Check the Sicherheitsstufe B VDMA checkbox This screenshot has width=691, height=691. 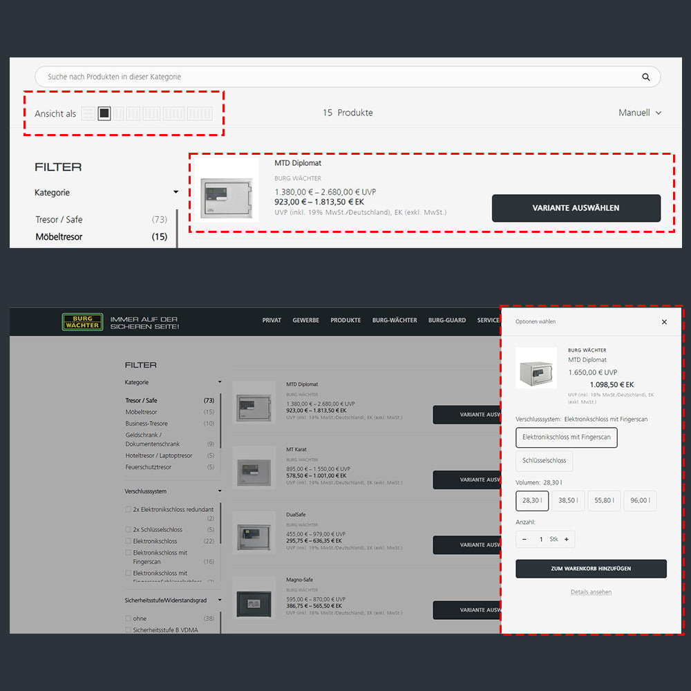[129, 630]
